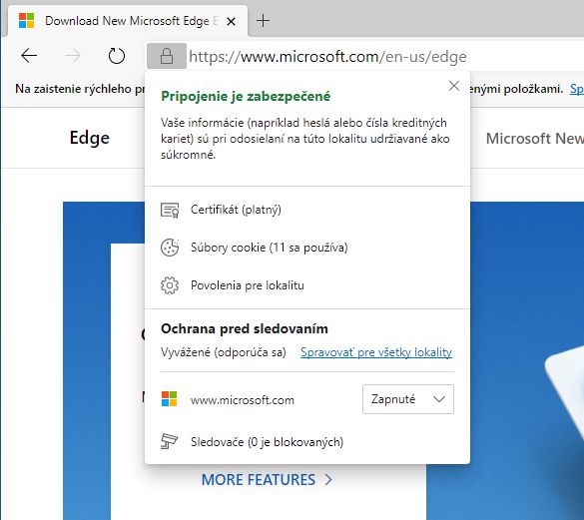Open Sledovače (0 je blokovaných)

click(x=268, y=442)
